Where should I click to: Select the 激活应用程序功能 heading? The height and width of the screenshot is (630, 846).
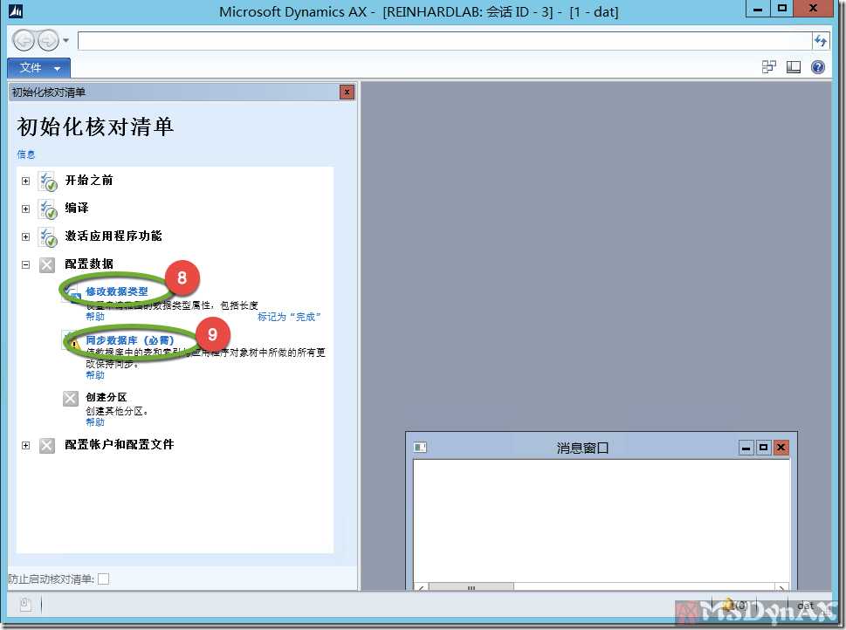point(113,236)
